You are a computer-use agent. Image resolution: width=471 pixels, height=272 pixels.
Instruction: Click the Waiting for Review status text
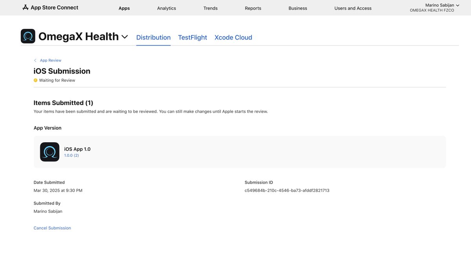[x=57, y=80]
